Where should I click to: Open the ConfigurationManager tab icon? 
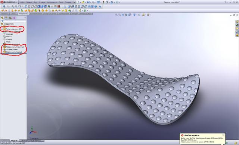pos(10,18)
